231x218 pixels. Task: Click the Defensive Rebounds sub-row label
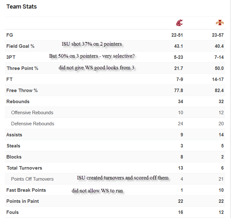(33, 124)
